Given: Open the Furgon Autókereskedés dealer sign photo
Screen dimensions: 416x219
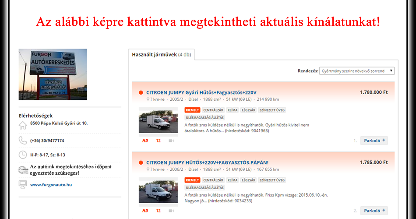Looking at the screenshot, I should tap(53, 74).
